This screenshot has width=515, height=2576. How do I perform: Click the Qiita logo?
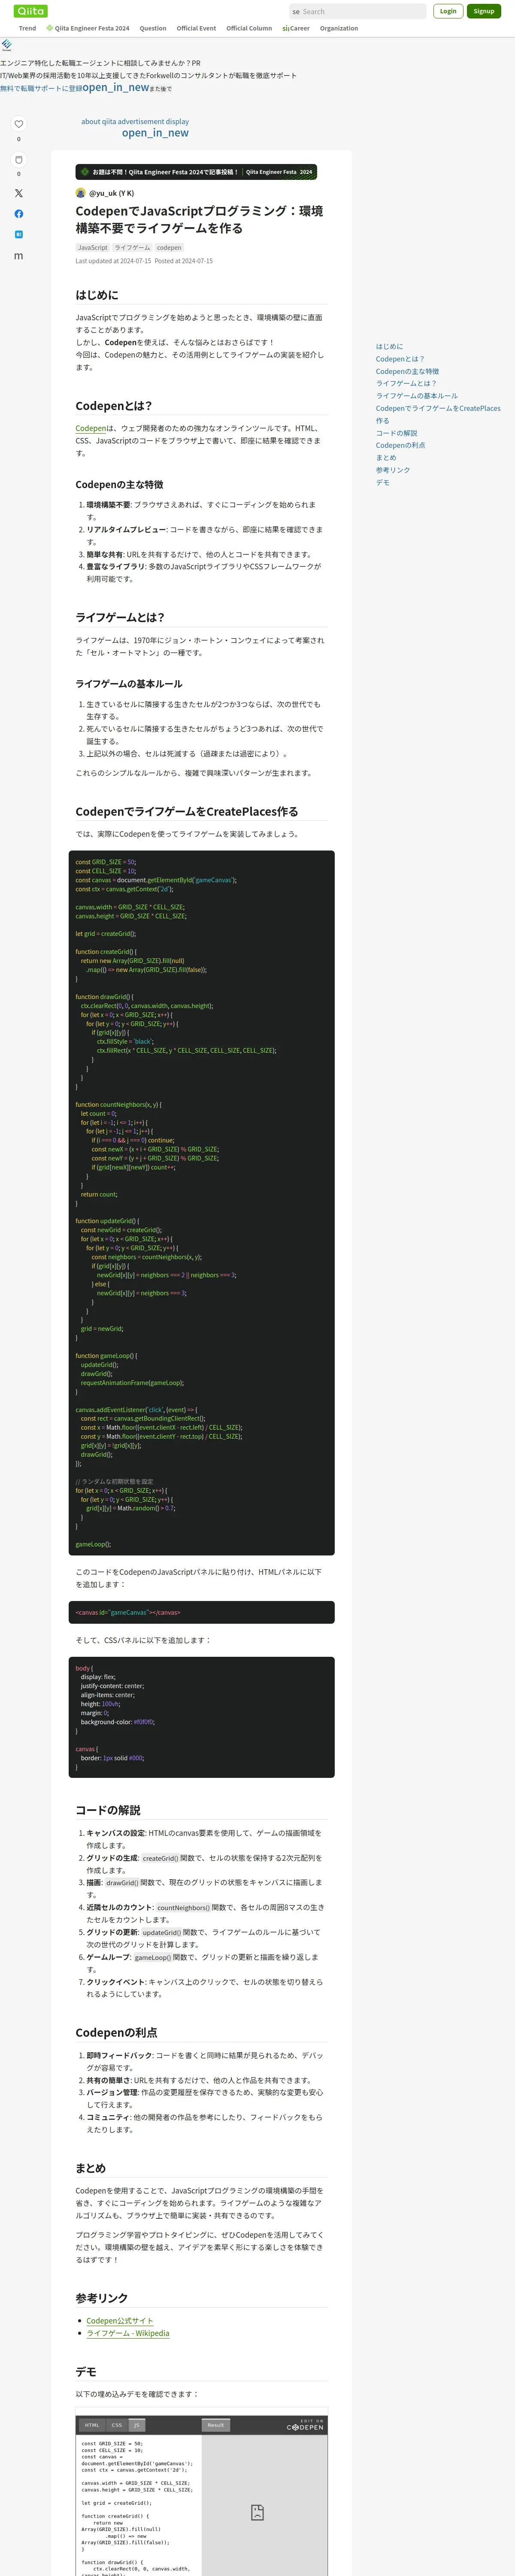coord(31,11)
